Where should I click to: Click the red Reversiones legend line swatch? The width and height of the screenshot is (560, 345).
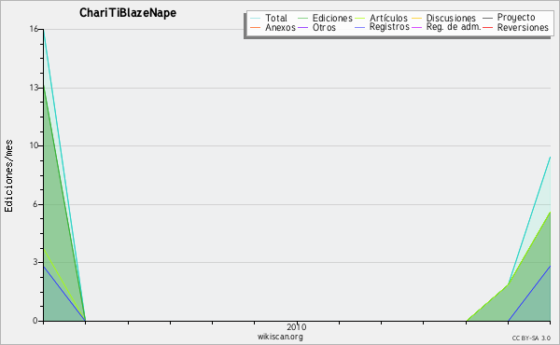click(x=487, y=27)
